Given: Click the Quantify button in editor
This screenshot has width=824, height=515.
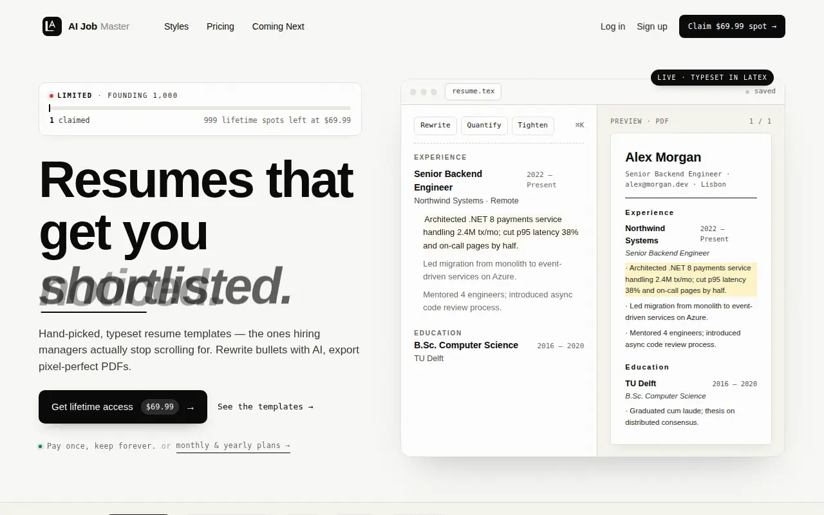Looking at the screenshot, I should [484, 126].
